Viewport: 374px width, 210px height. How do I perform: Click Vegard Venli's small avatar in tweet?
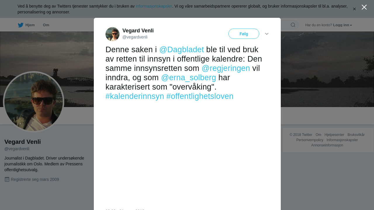click(112, 34)
